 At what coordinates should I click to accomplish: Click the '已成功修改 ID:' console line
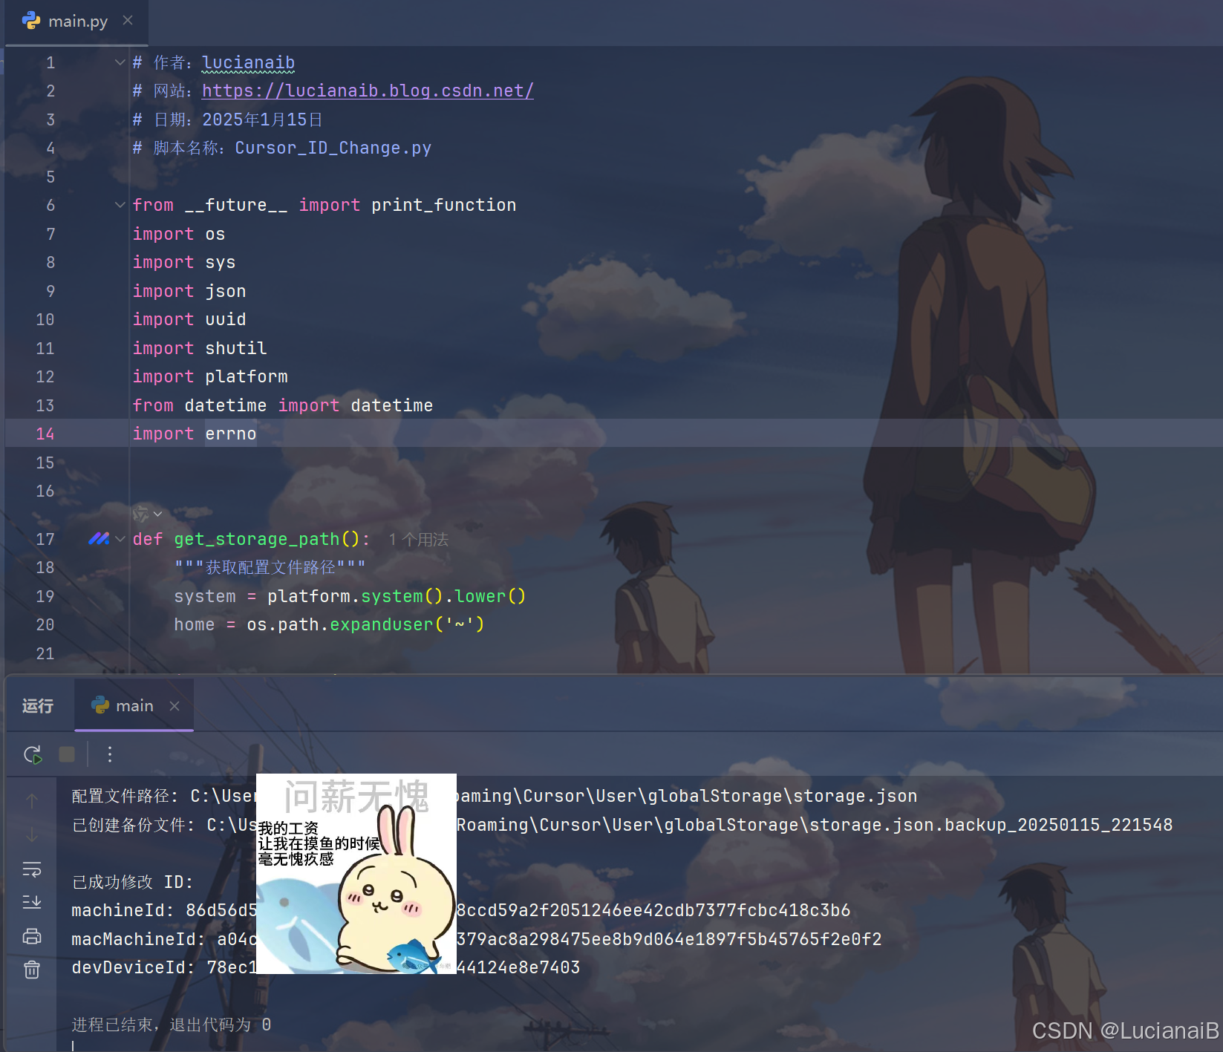[x=133, y=882]
